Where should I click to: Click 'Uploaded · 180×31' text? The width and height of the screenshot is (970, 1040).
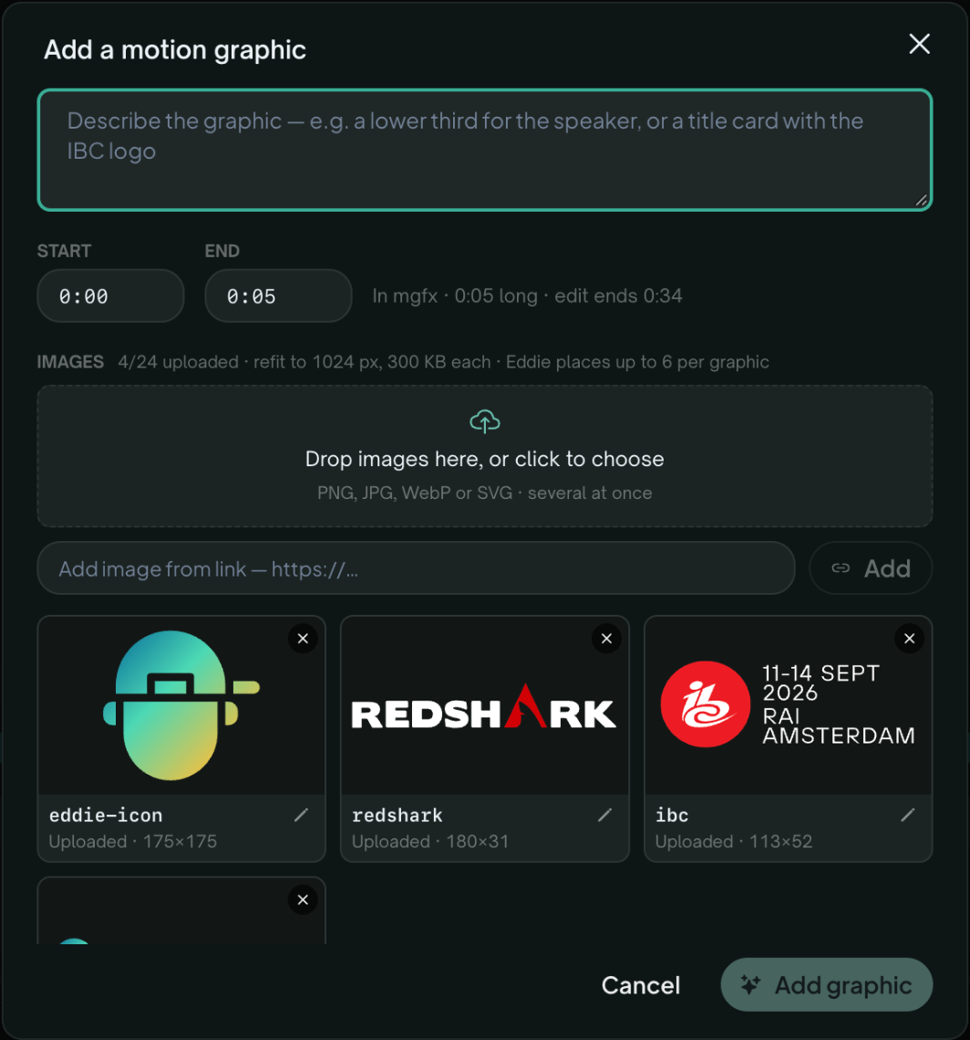click(430, 842)
